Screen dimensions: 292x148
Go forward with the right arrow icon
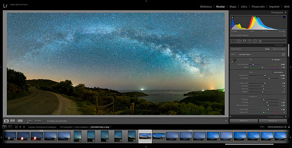(x=24, y=127)
